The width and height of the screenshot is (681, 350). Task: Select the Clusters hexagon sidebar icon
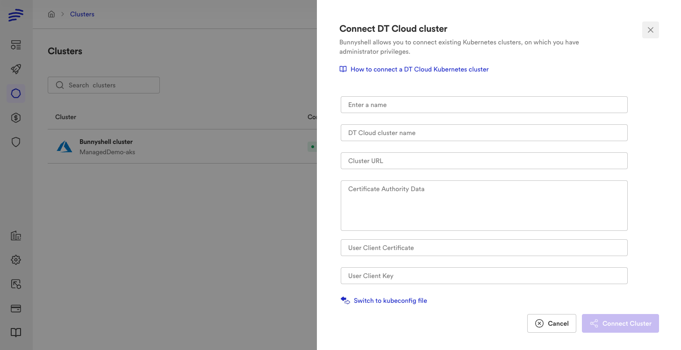pyautogui.click(x=16, y=93)
